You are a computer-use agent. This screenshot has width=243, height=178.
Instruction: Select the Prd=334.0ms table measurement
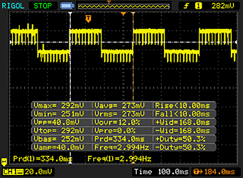click(x=119, y=139)
